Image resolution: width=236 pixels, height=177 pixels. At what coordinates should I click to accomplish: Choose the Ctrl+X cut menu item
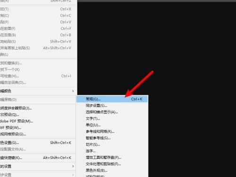(x=38, y=9)
